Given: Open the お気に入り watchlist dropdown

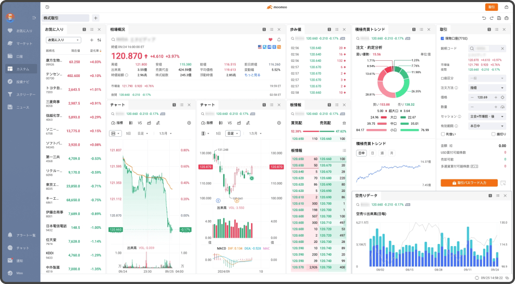Looking at the screenshot, I should [63, 40].
